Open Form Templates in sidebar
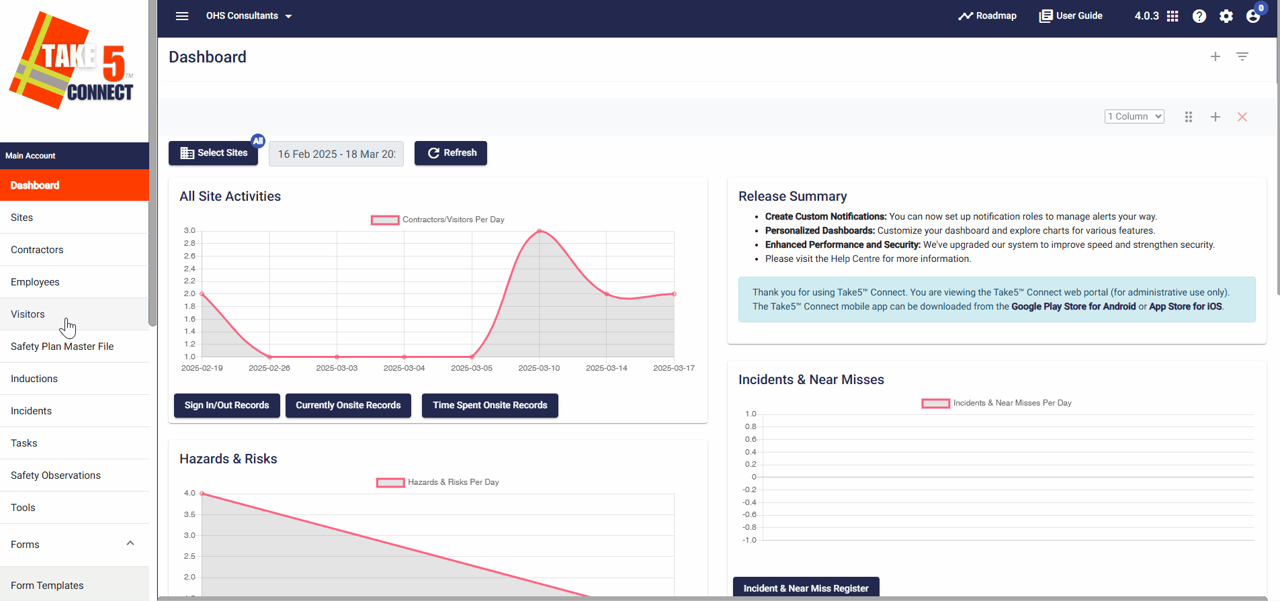Screen dimensions: 1280x601 click(75, 586)
